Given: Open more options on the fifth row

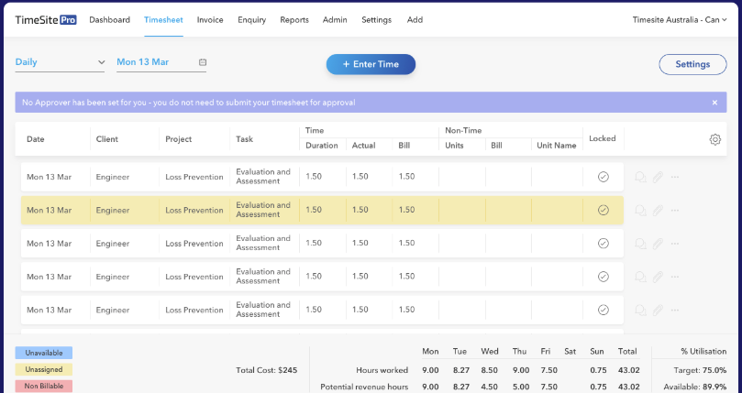Looking at the screenshot, I should (x=675, y=310).
